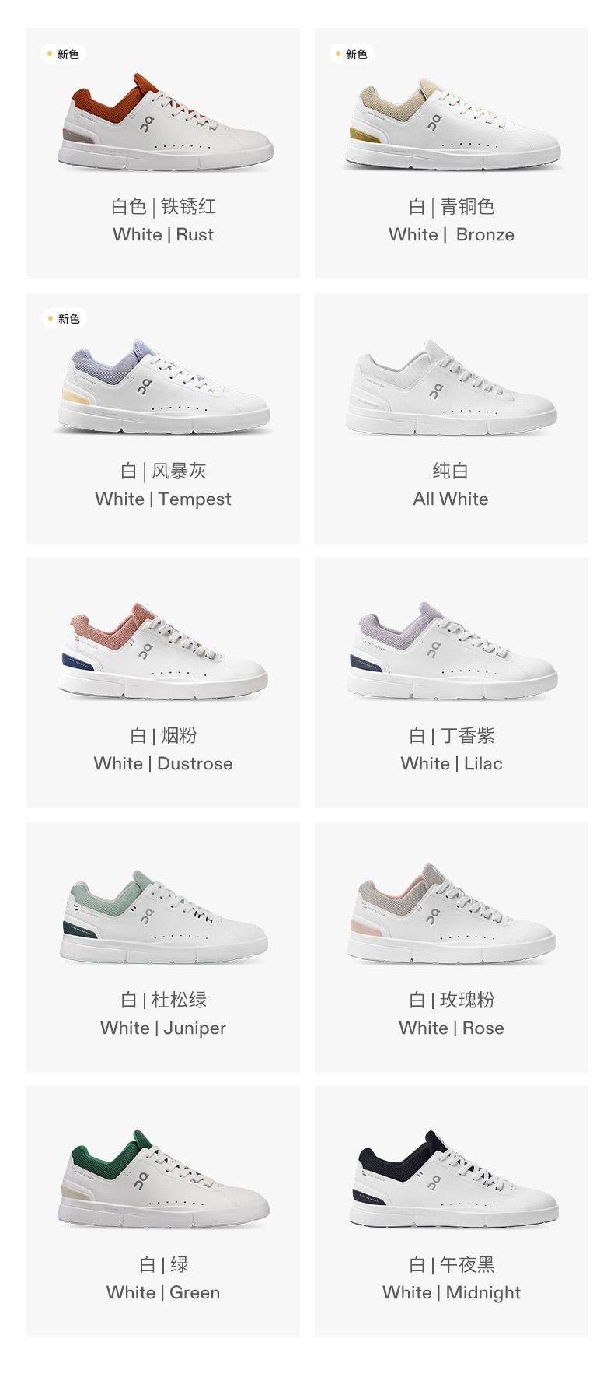Choose the White Tempest shoe photo

point(162,387)
